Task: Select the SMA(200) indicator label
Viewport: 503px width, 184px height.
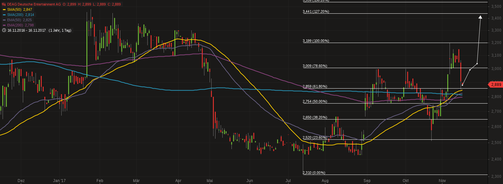Action: [x=15, y=15]
